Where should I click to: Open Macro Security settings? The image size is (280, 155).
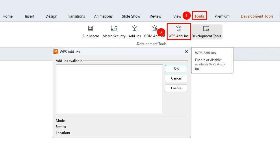point(114,32)
